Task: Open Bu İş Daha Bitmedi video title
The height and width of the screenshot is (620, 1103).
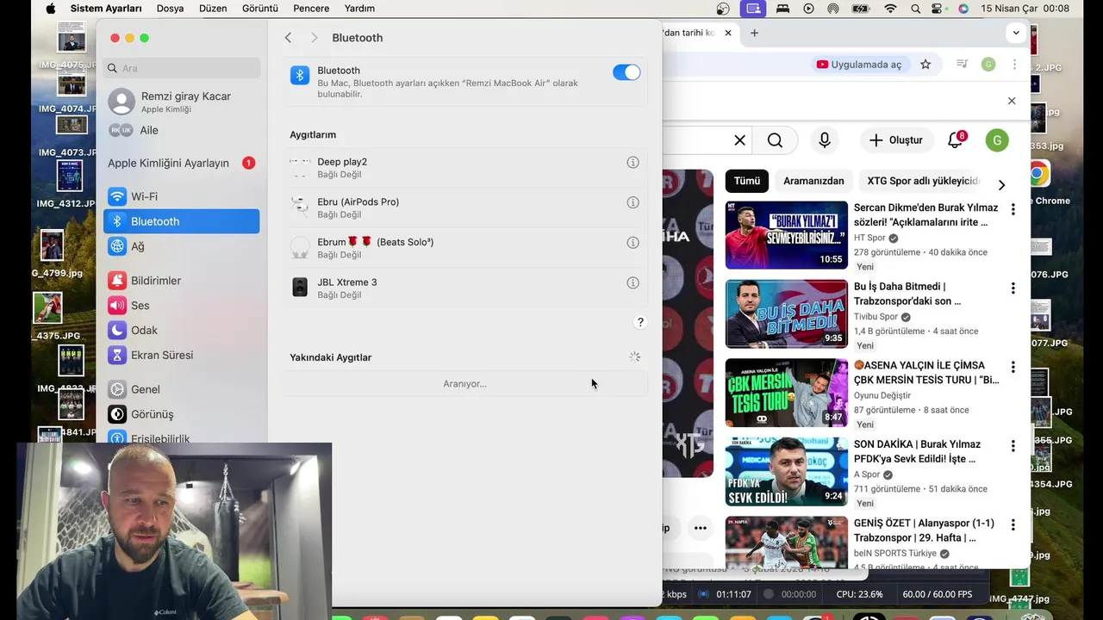Action: tap(907, 294)
